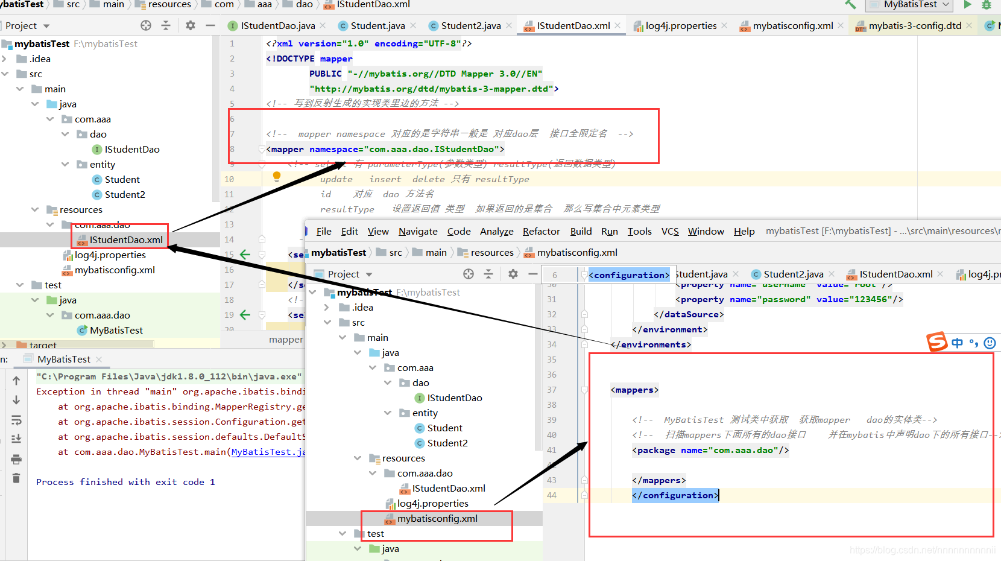Close the mybatisconfig.xml tab
The image size is (1001, 561).
pyautogui.click(x=841, y=25)
